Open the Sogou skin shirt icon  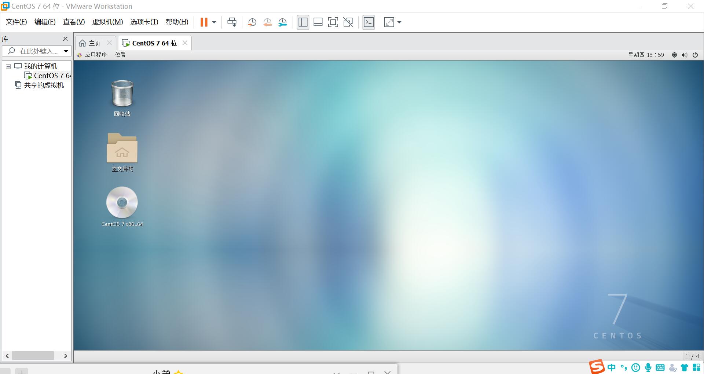[x=685, y=367]
